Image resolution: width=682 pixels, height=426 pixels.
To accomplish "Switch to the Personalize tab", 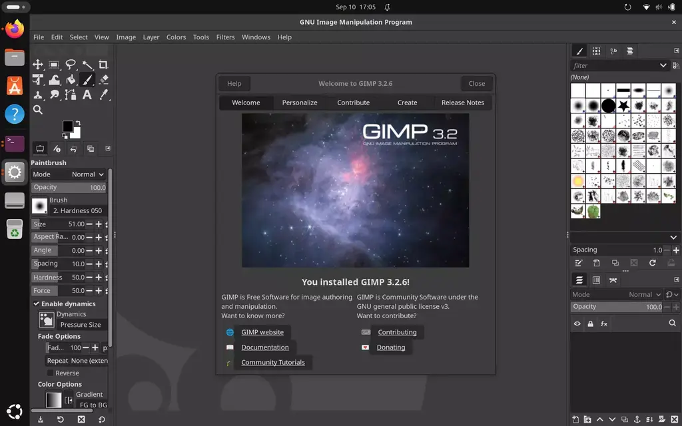I will click(300, 103).
